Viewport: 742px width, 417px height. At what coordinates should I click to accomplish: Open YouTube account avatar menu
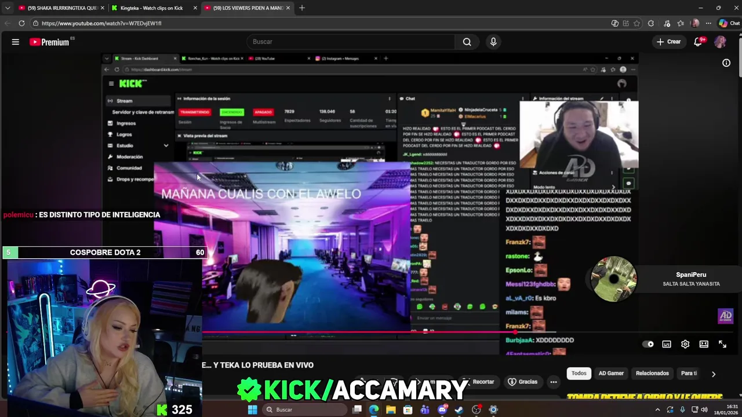point(720,42)
